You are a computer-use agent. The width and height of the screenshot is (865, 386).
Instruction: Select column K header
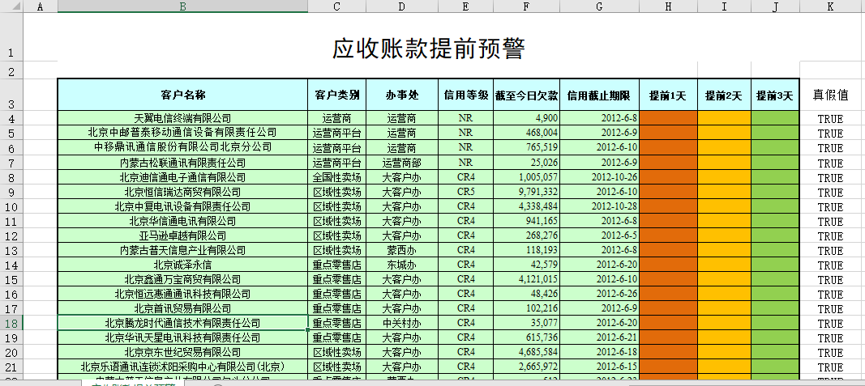pyautogui.click(x=830, y=6)
